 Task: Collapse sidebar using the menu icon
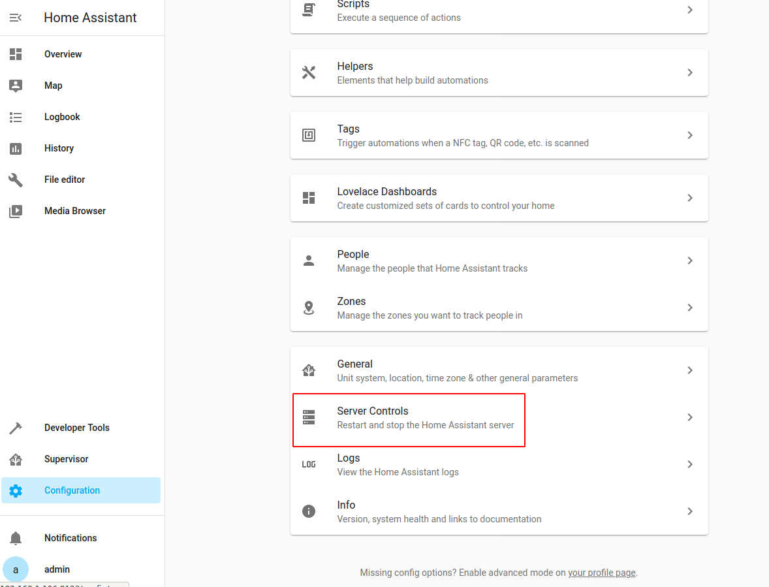pyautogui.click(x=16, y=18)
